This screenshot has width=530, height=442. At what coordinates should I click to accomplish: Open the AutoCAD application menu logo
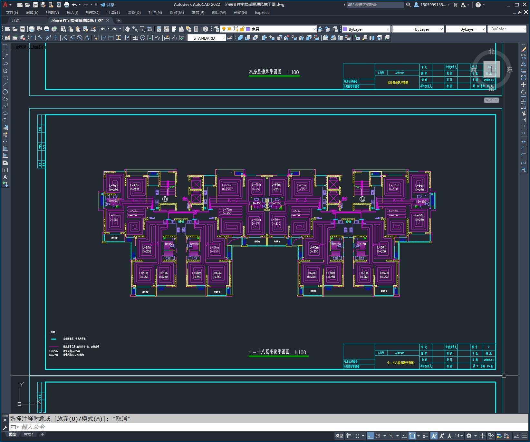point(5,5)
